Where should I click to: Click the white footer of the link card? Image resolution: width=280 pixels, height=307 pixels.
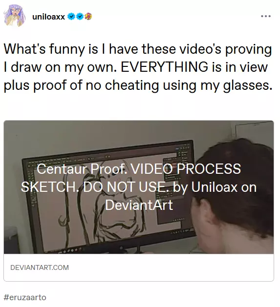(x=139, y=267)
